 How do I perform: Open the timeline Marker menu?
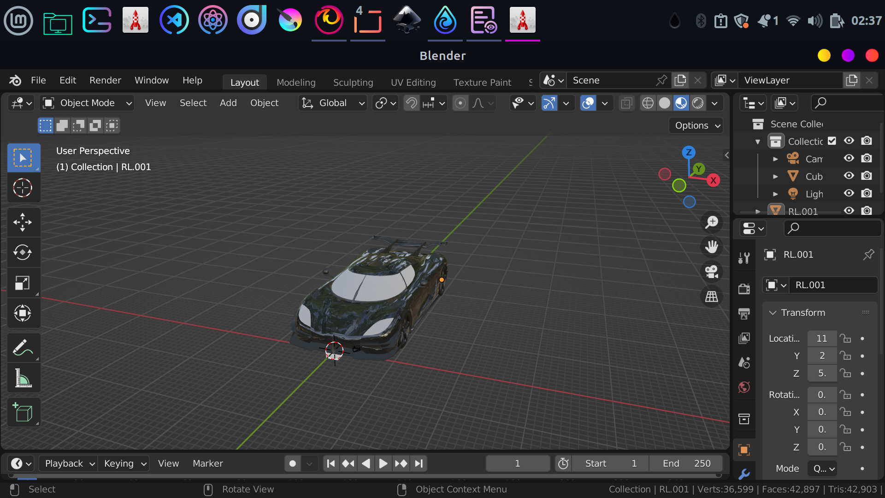tap(207, 463)
